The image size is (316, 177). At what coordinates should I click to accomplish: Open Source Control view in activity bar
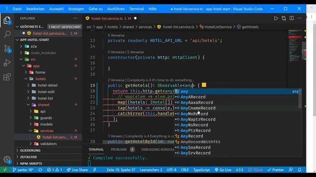pos(7,49)
